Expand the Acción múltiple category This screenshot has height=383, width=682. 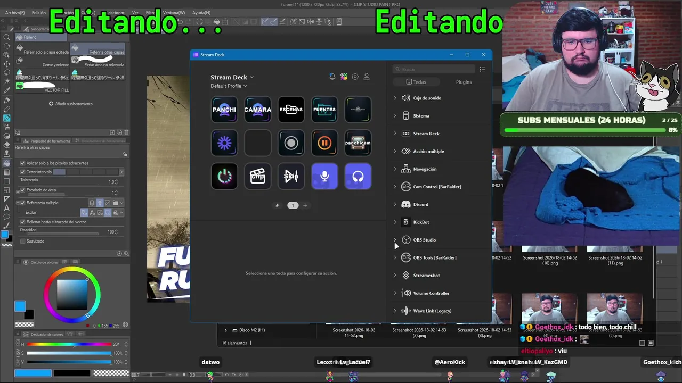coord(395,151)
